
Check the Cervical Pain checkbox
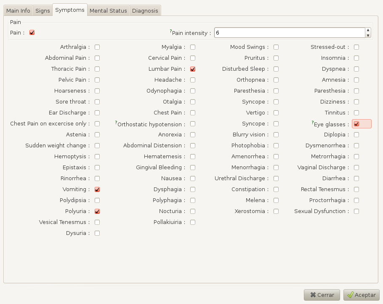pyautogui.click(x=193, y=58)
